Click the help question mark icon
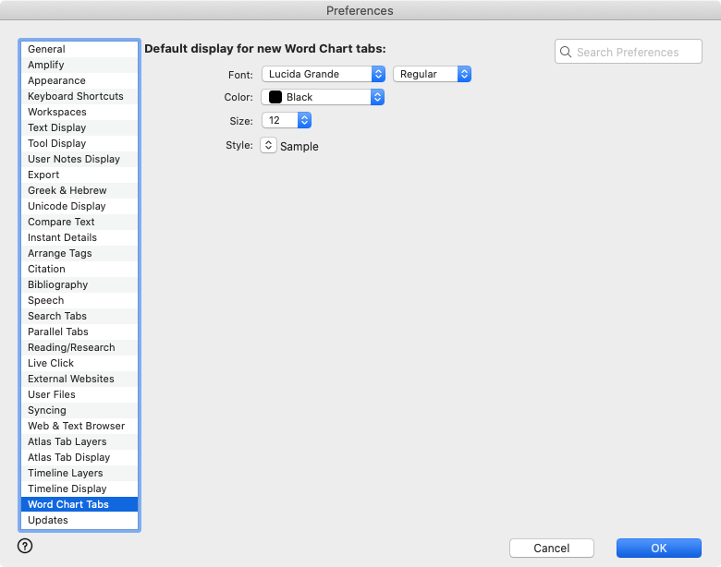The width and height of the screenshot is (721, 567). 25,546
